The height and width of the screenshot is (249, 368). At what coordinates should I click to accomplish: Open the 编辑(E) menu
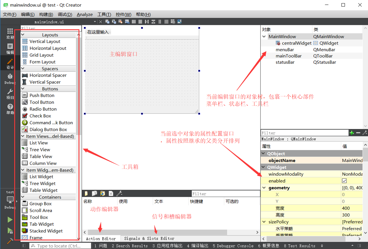tap(28, 14)
